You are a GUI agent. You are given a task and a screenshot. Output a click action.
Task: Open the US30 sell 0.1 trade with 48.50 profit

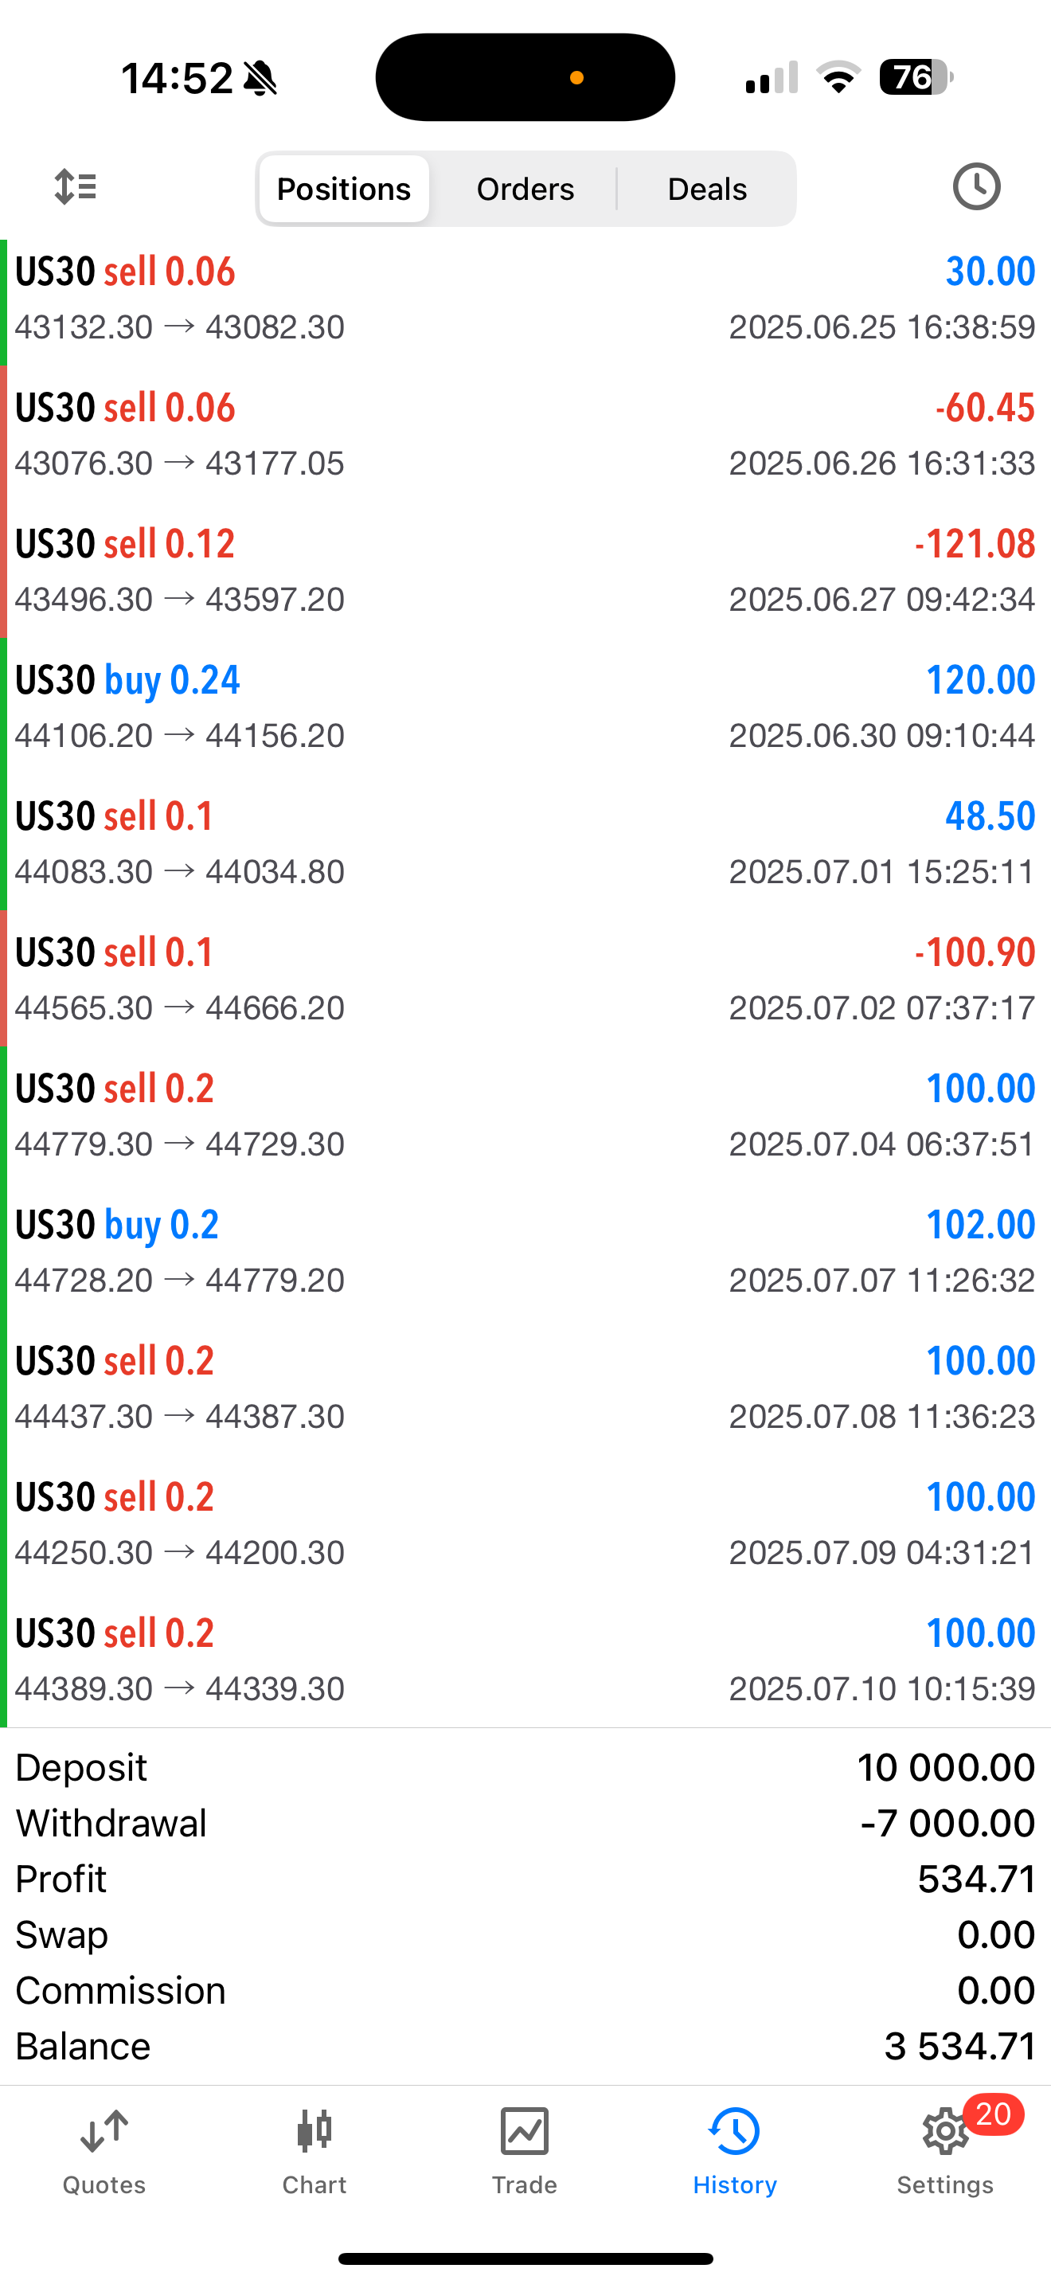click(x=525, y=843)
